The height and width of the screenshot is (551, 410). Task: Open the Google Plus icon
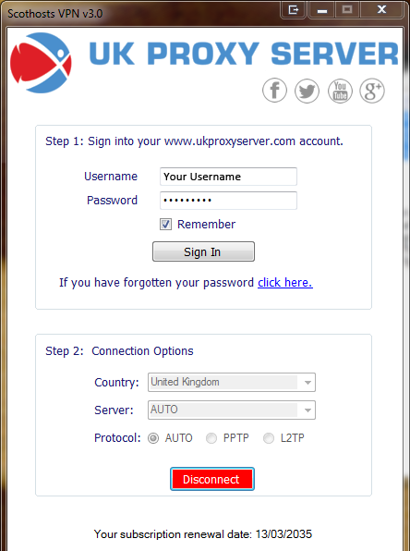point(372,91)
